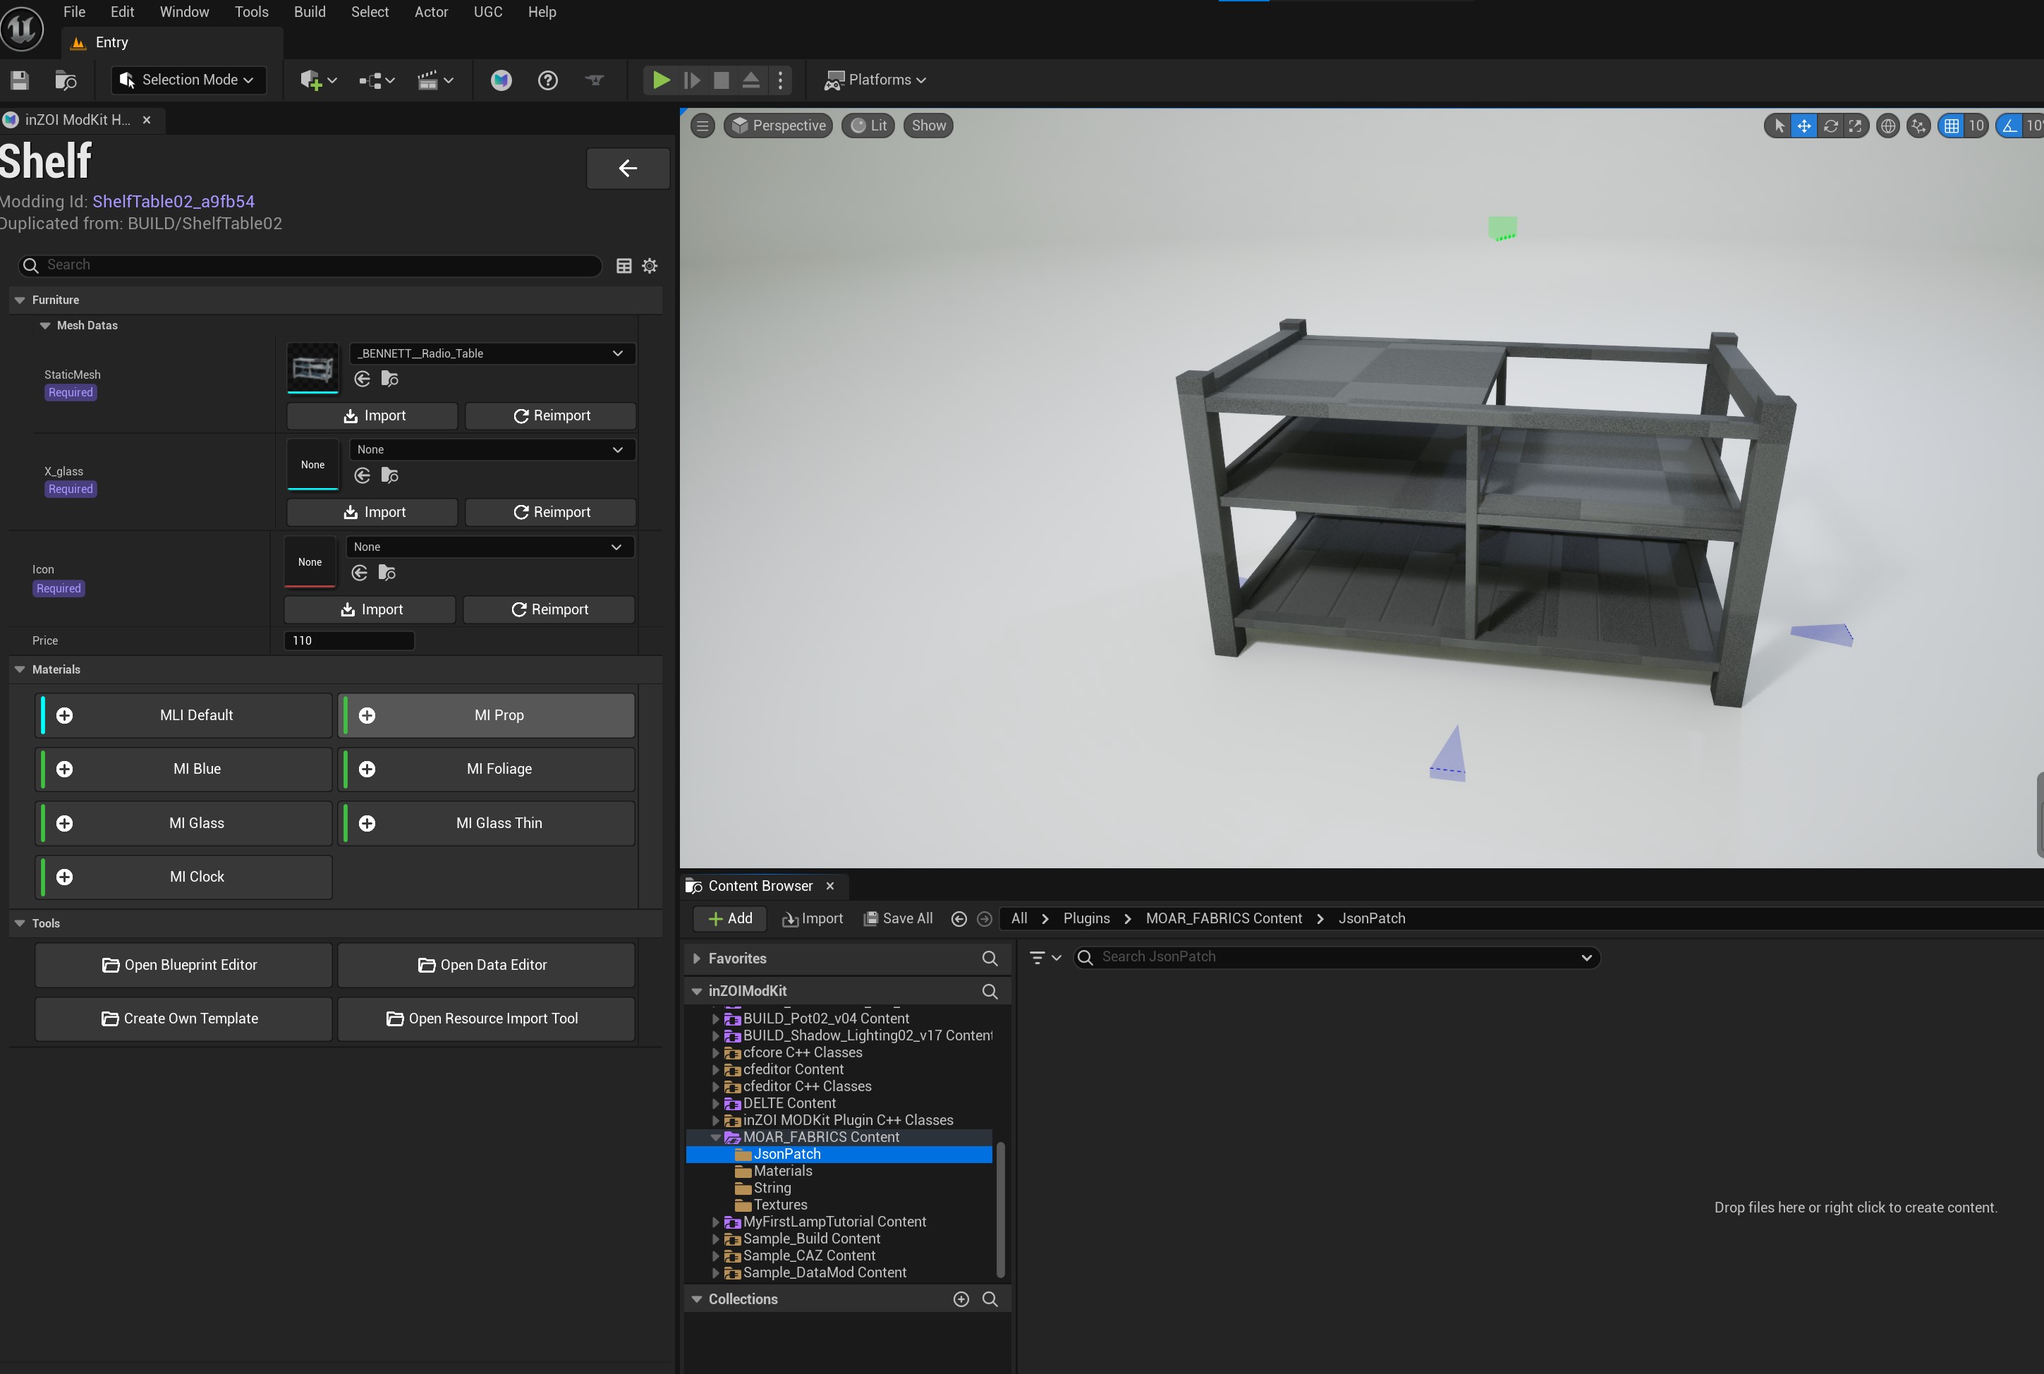
Task: Click Open Blueprint Editor button
Action: 183,966
